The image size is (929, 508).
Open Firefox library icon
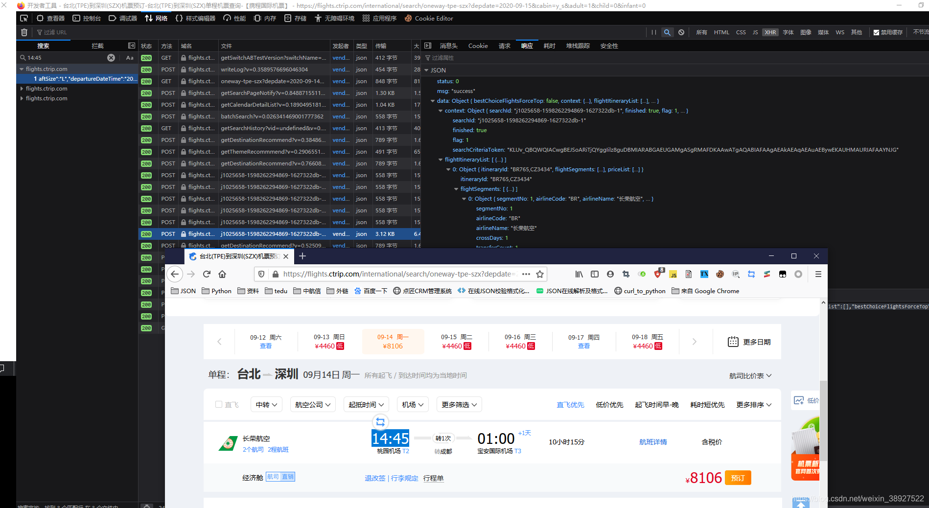coord(579,274)
